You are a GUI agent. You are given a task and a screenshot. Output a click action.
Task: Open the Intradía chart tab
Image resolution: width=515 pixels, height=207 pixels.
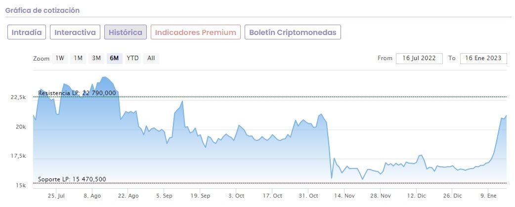point(27,33)
